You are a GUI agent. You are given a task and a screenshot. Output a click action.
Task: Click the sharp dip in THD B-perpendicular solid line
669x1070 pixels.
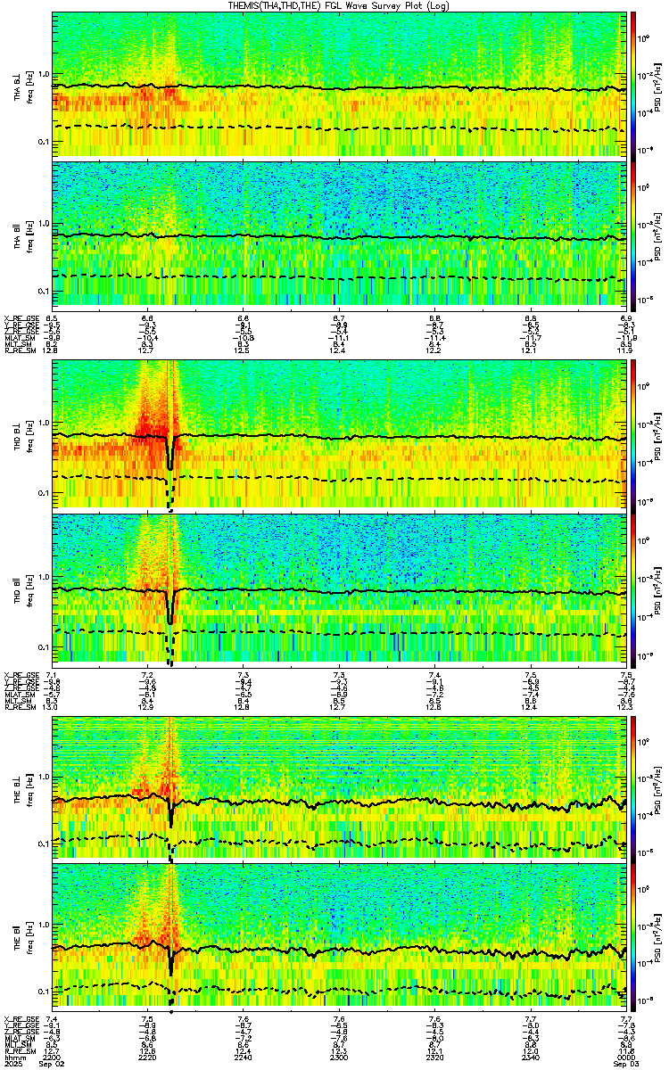(170, 459)
